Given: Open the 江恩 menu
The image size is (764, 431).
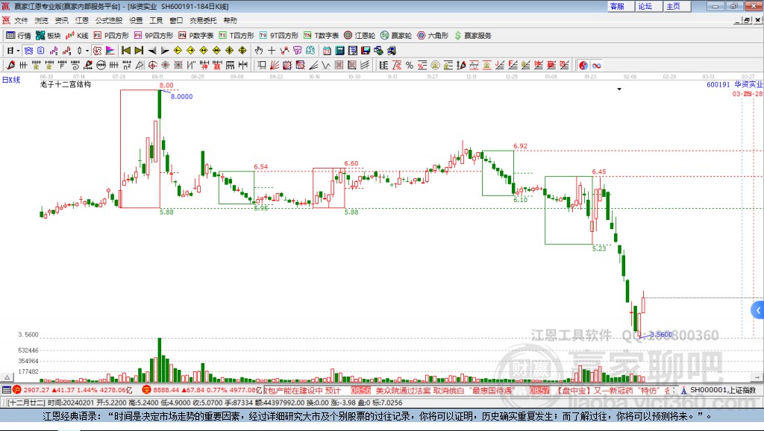Looking at the screenshot, I should tap(82, 20).
